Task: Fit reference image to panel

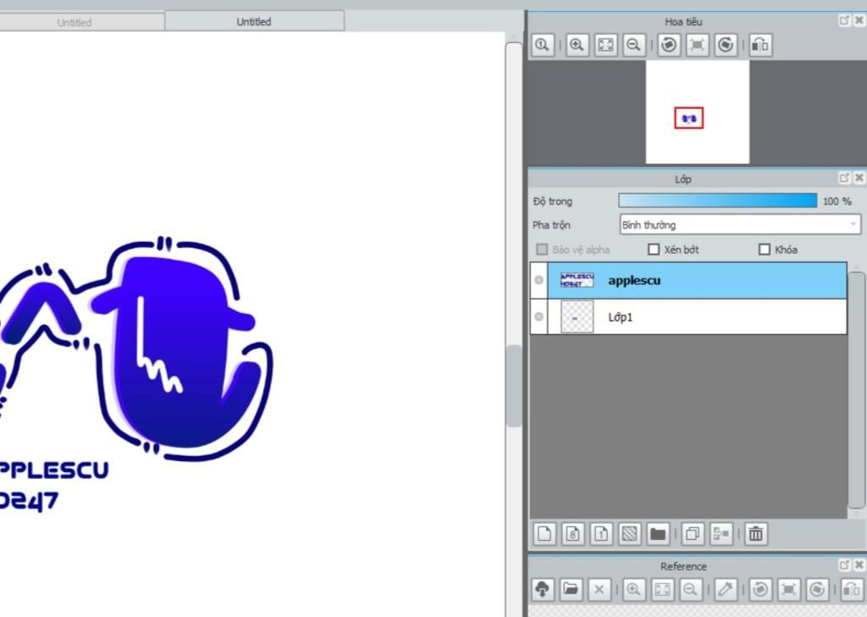Action: [x=662, y=589]
